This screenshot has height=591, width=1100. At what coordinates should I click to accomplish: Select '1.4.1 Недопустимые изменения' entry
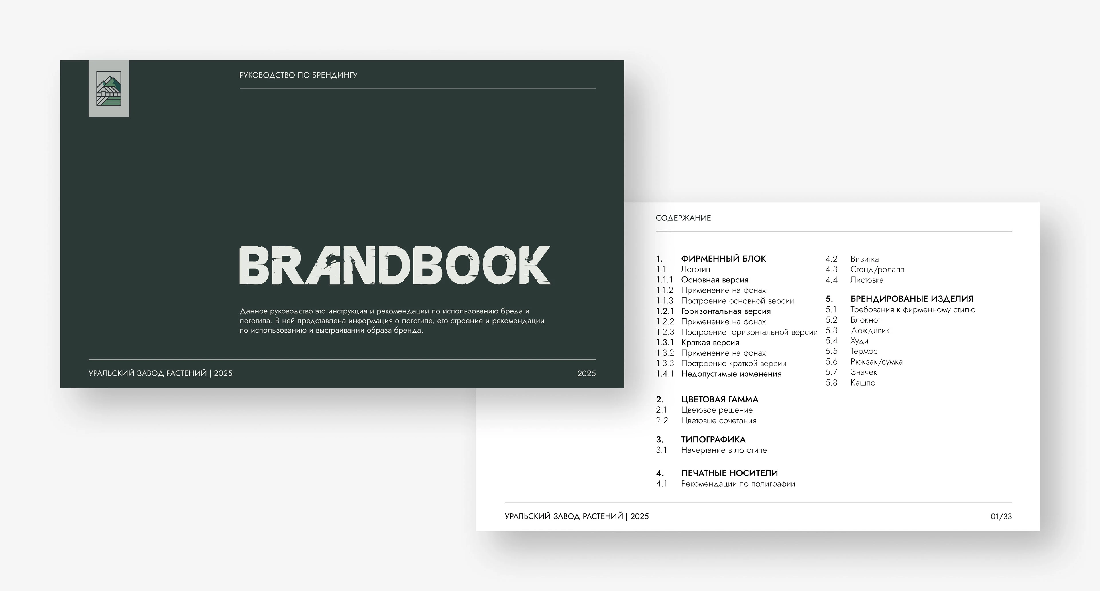point(719,374)
